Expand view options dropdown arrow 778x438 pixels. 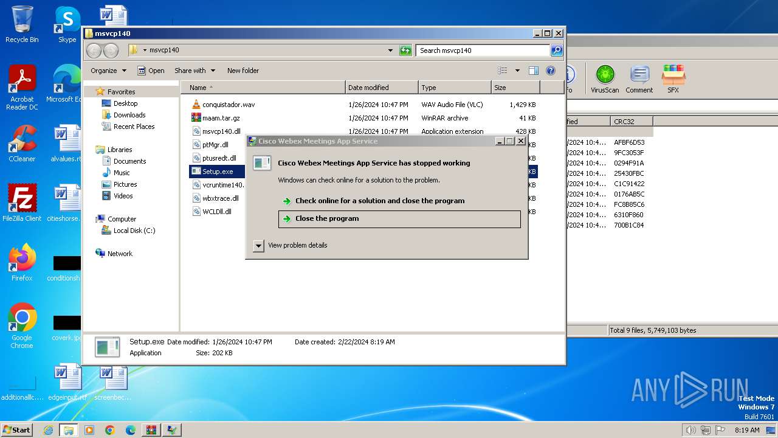tap(517, 71)
